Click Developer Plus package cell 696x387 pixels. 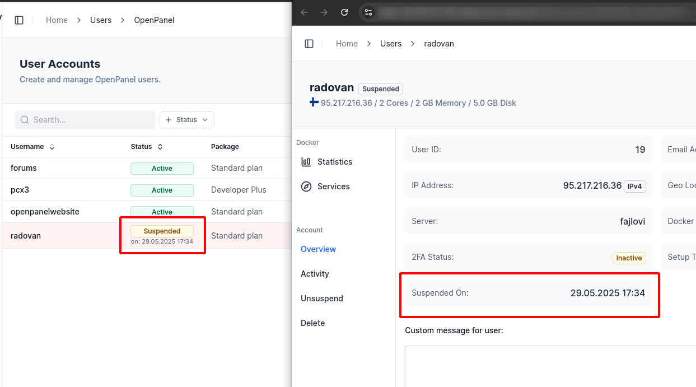pos(239,190)
